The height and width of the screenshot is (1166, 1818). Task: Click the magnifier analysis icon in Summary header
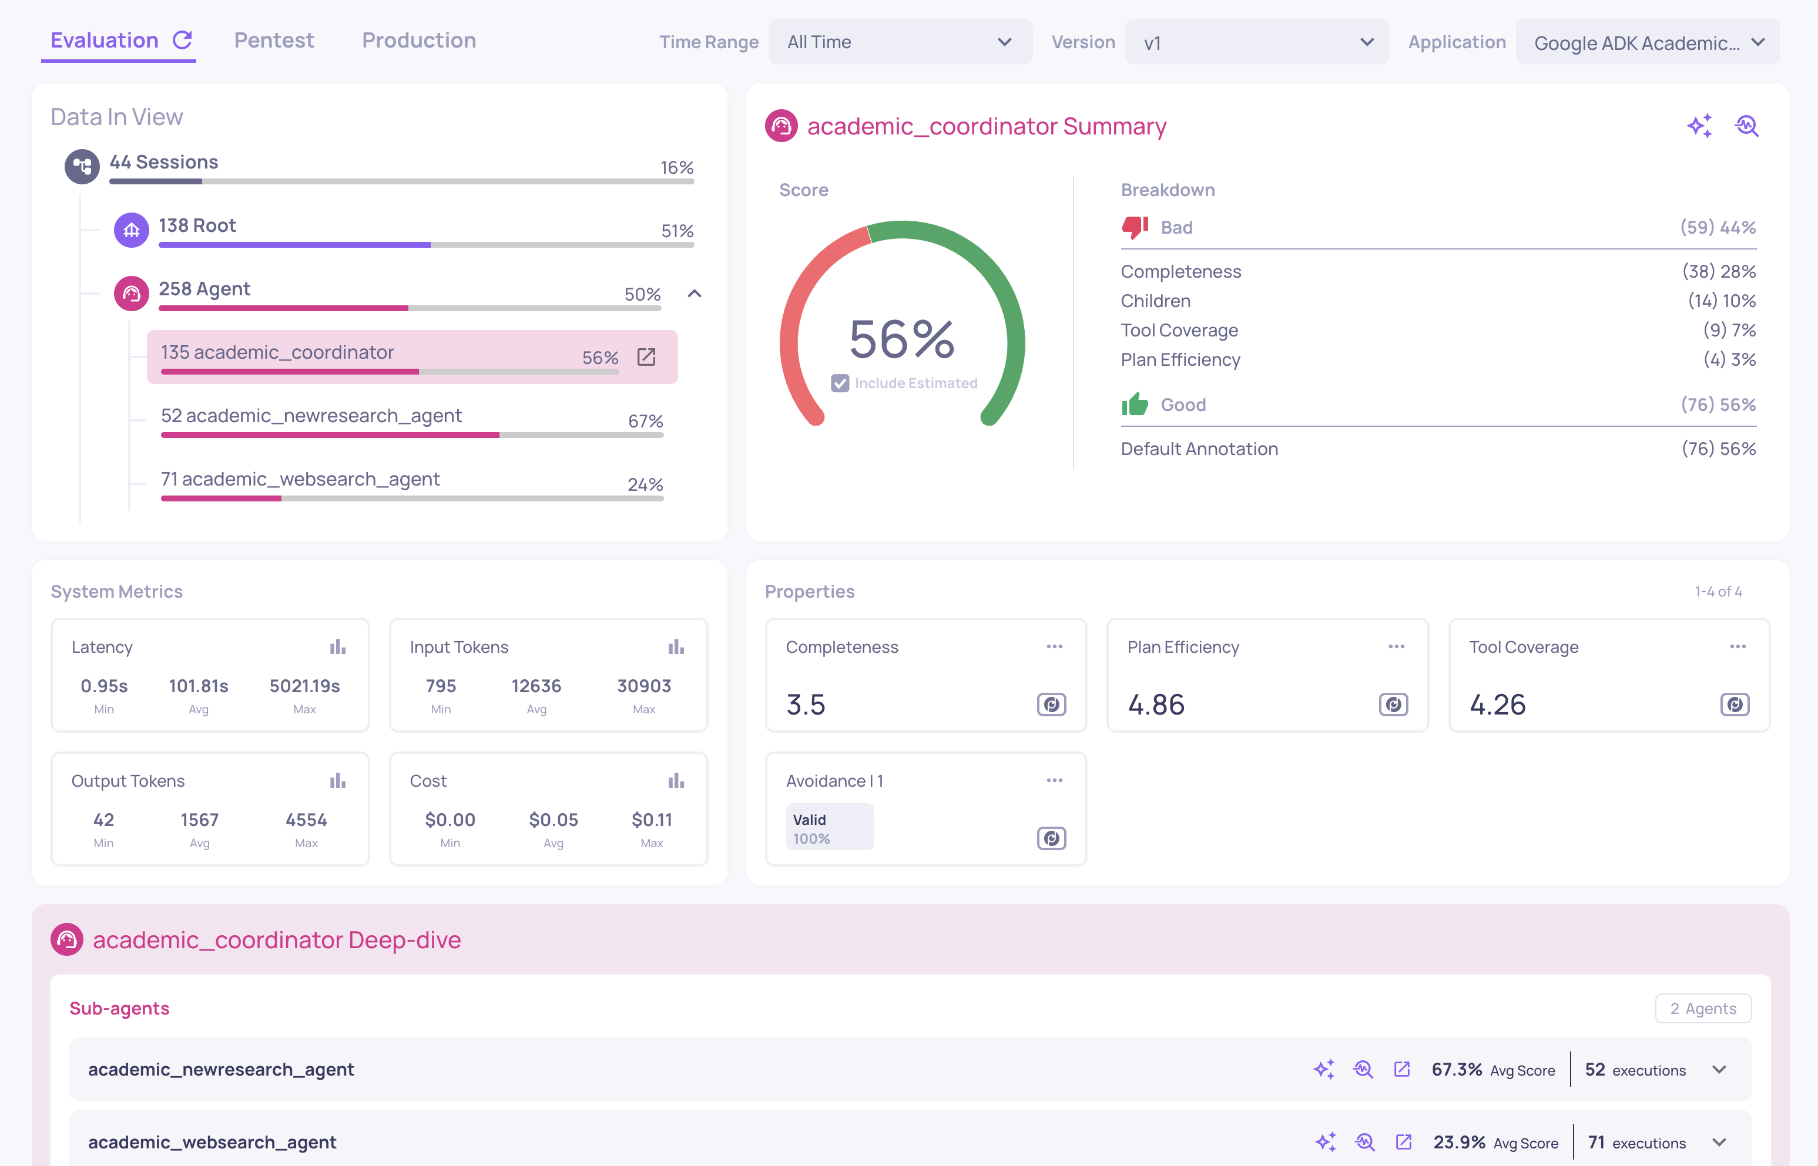1747,126
